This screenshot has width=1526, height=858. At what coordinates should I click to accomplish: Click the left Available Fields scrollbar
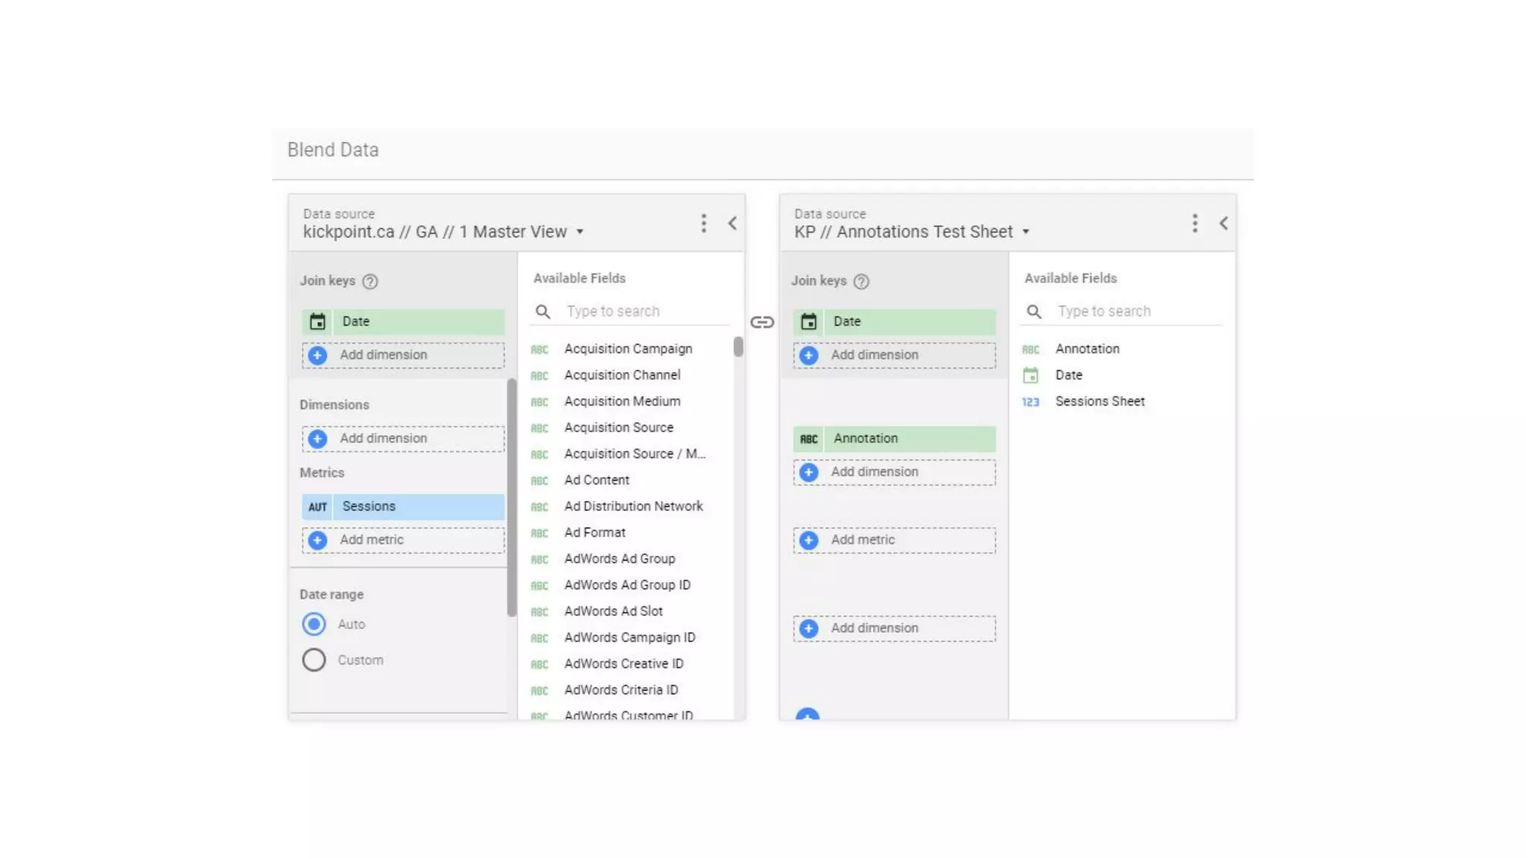(x=738, y=347)
